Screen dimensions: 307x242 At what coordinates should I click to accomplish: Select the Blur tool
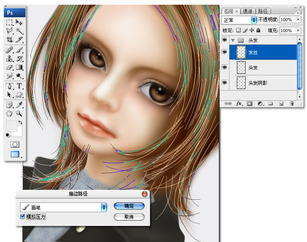pyautogui.click(x=9, y=76)
